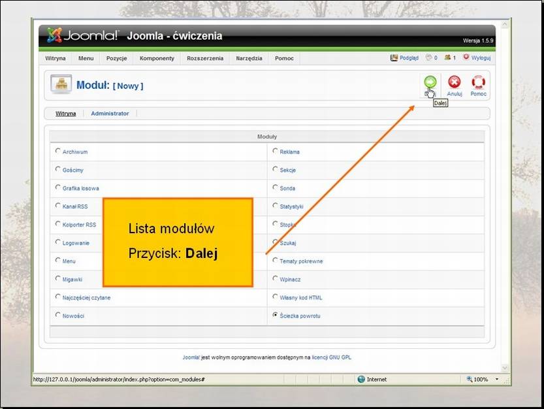
Task: Open the zoom level dropdown arrow
Action: (497, 379)
